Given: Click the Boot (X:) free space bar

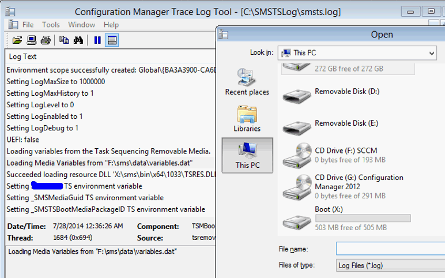Looking at the screenshot, I should point(363,218).
